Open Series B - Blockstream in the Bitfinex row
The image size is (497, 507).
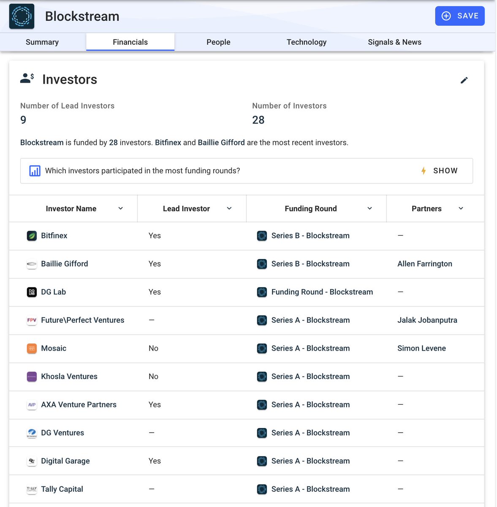tap(310, 236)
